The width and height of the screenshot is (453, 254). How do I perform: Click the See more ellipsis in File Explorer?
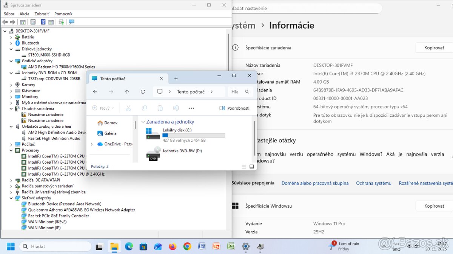[191, 108]
